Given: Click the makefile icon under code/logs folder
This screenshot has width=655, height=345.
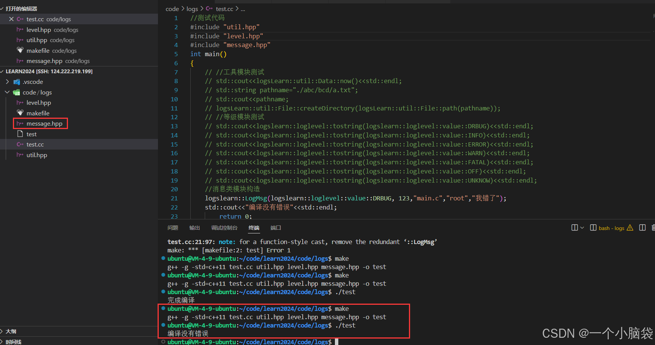Looking at the screenshot, I should pos(20,113).
